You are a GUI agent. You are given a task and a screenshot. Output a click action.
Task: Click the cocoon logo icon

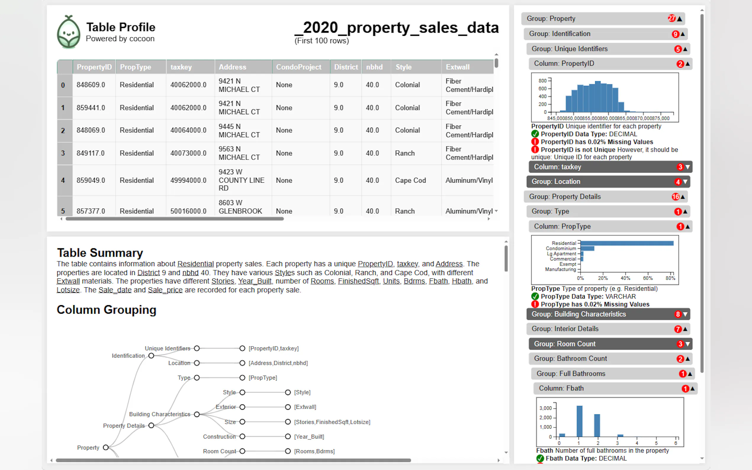pyautogui.click(x=68, y=32)
